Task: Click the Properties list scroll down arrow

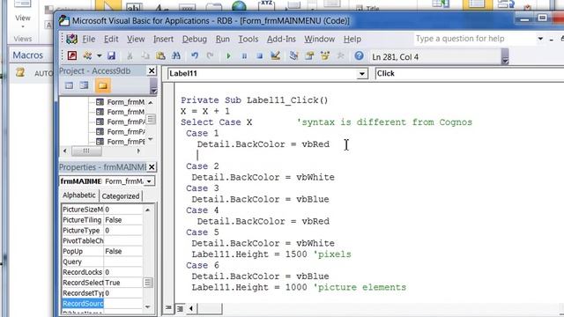Action: (x=148, y=307)
